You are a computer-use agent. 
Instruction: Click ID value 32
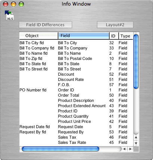tap(111, 43)
